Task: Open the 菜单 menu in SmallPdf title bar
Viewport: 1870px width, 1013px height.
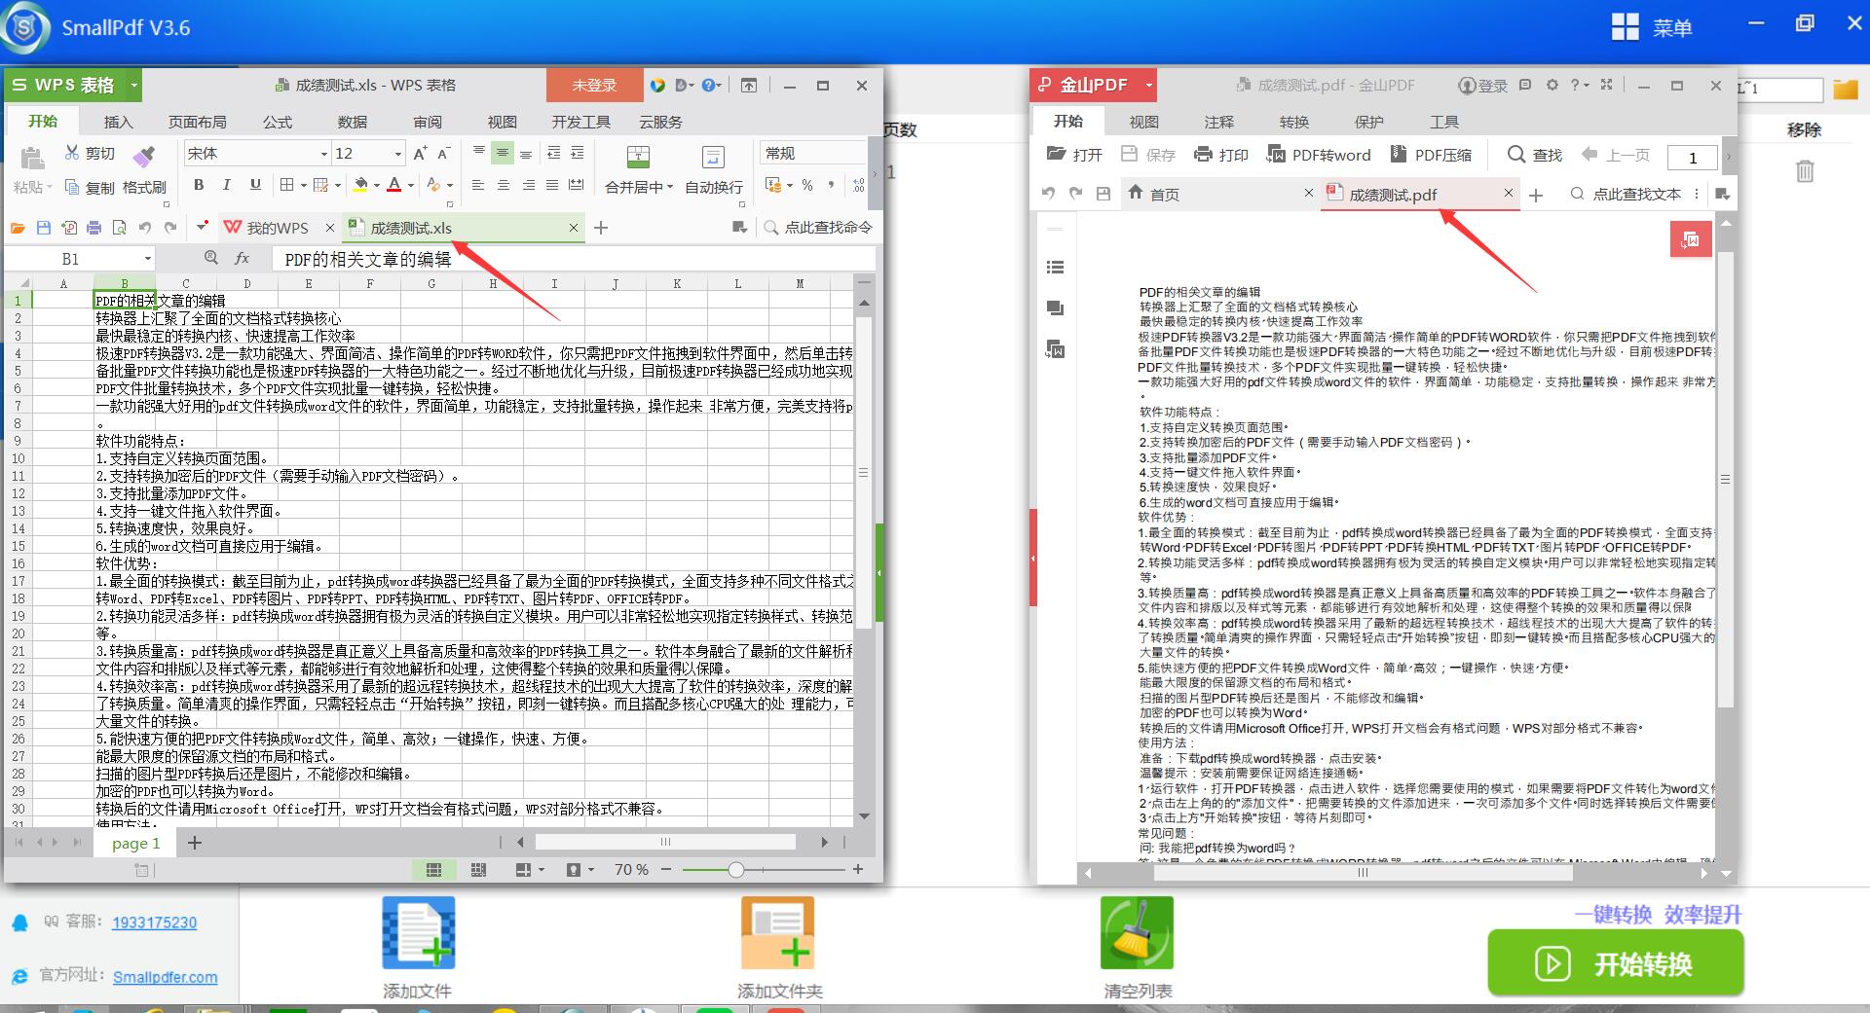Action: click(1652, 27)
